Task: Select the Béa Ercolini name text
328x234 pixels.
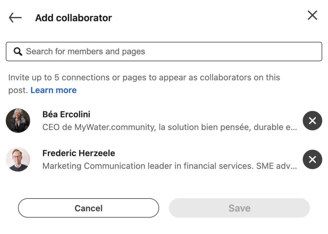Action: pos(66,114)
